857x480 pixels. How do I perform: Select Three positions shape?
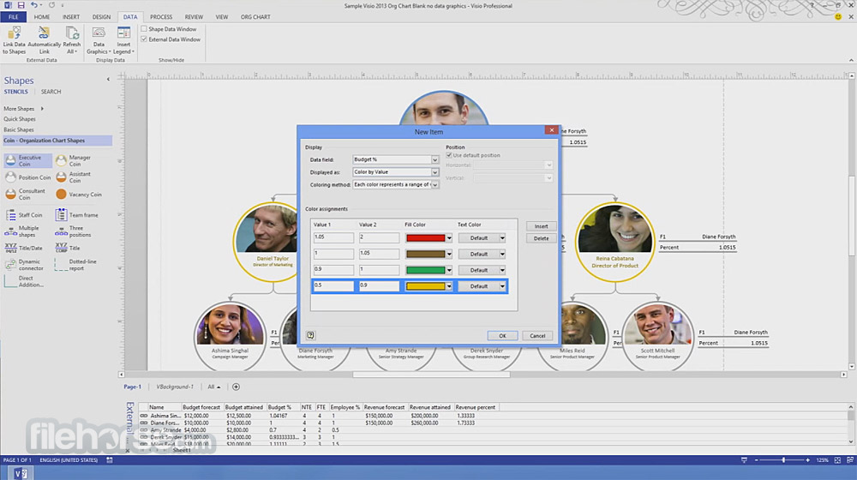pyautogui.click(x=75, y=231)
